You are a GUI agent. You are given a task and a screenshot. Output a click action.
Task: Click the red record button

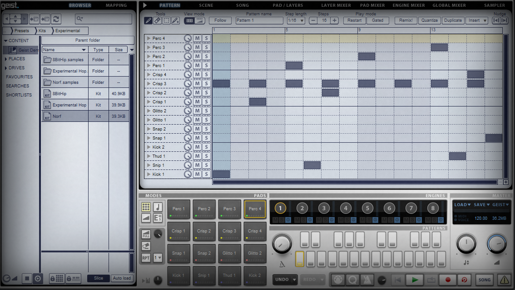click(448, 280)
